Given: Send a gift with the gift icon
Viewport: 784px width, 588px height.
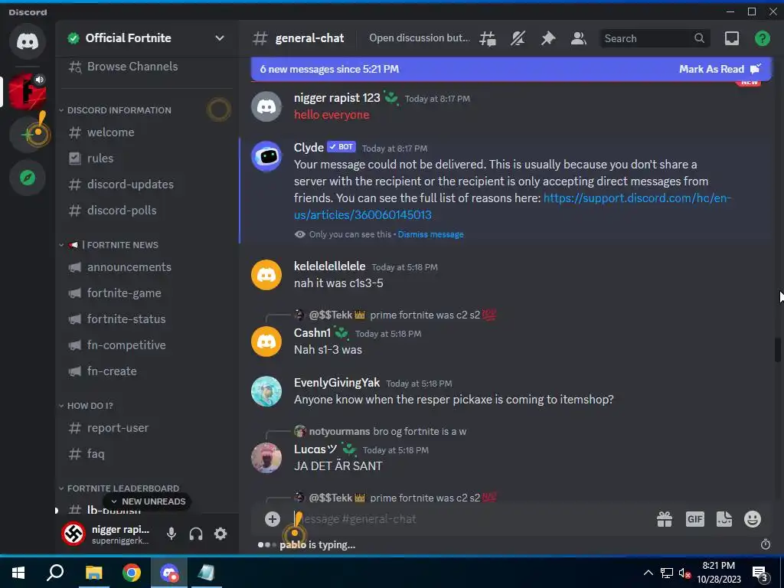Looking at the screenshot, I should tap(665, 519).
